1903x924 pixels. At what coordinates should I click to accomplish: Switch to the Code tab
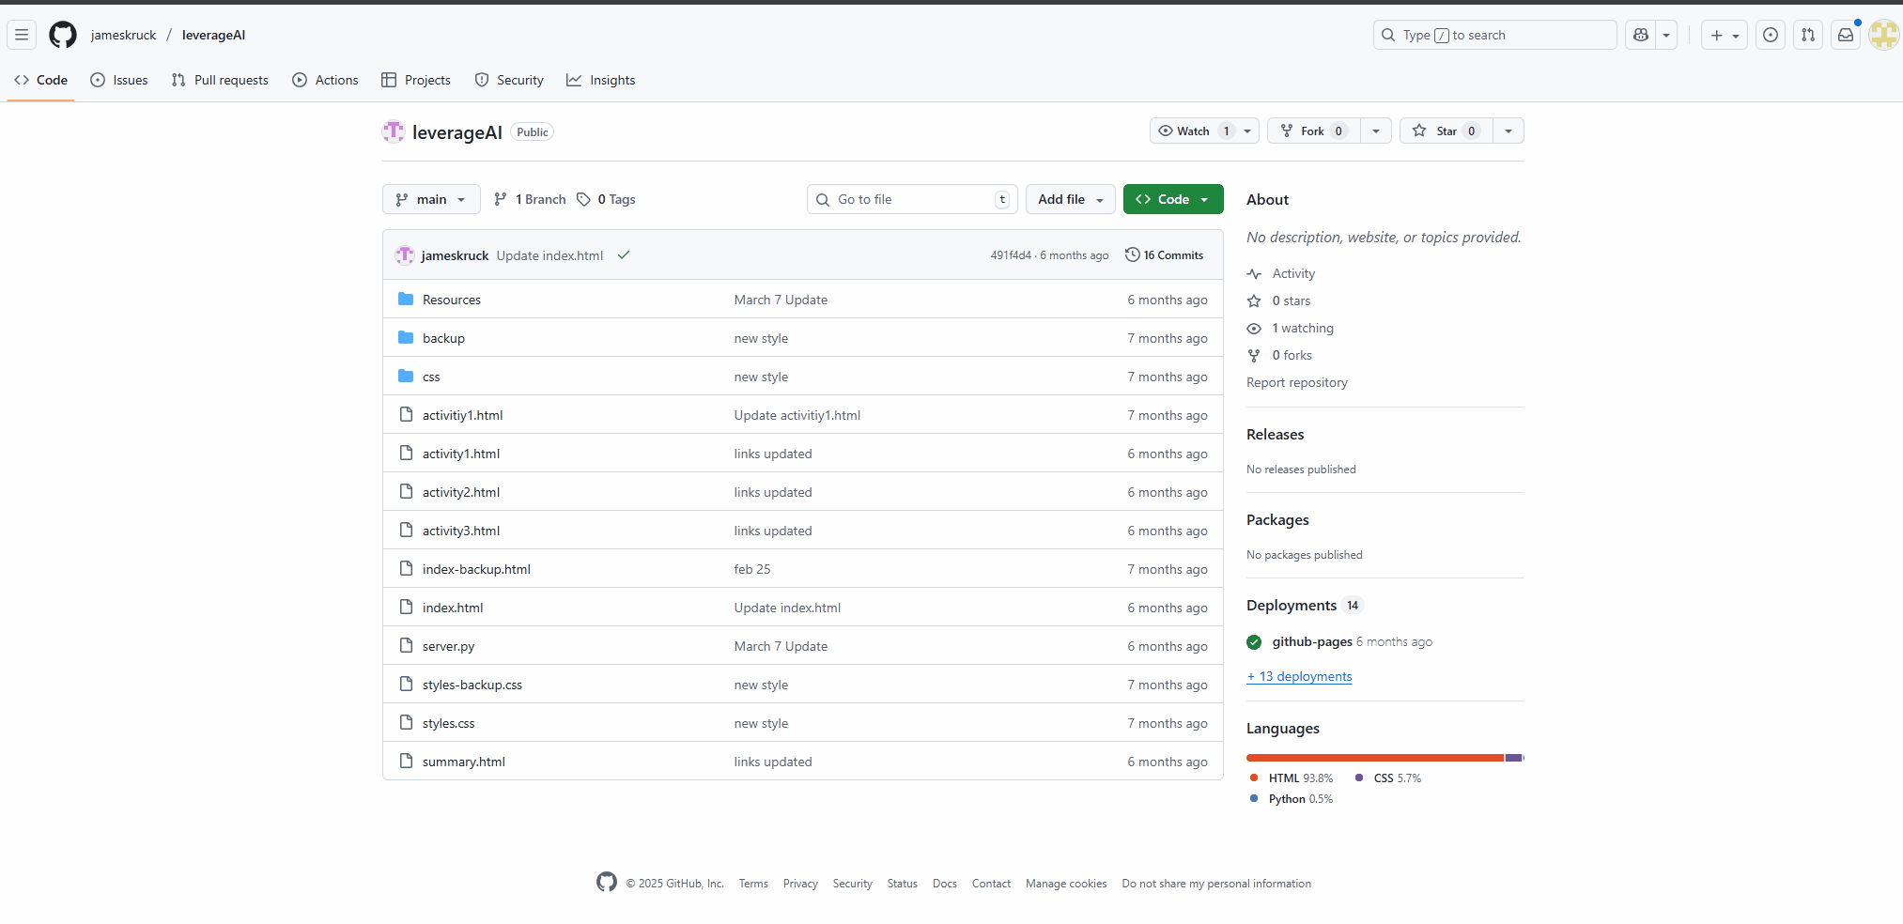pyautogui.click(x=41, y=80)
